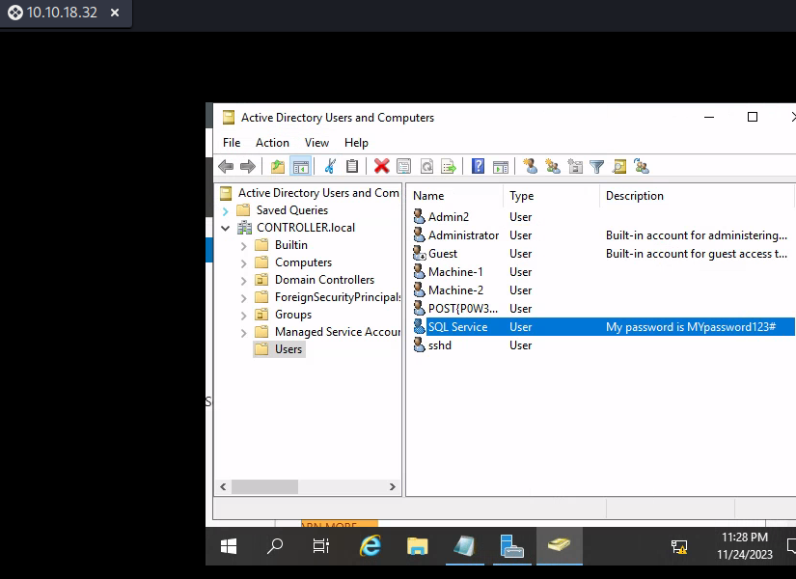Delete selected object with red X
Viewport: 796px width, 579px height.
[x=381, y=166]
